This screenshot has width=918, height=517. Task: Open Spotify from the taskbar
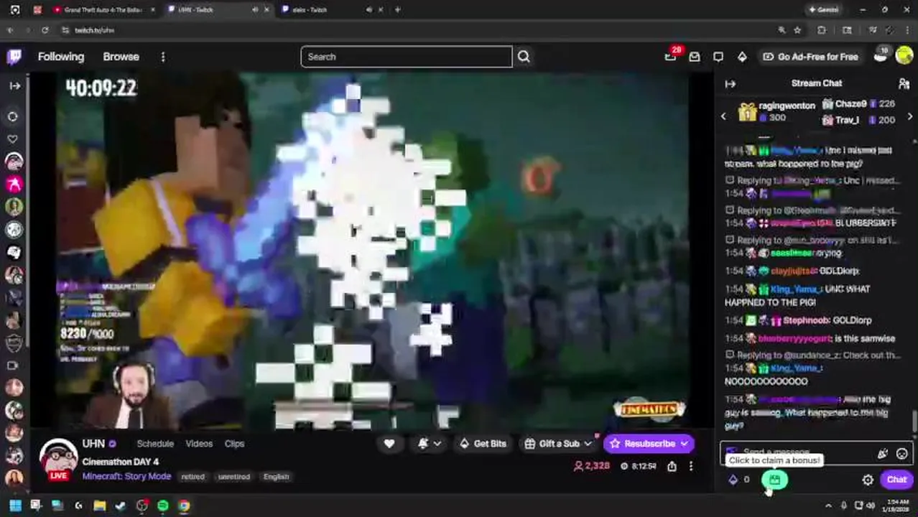pos(163,506)
